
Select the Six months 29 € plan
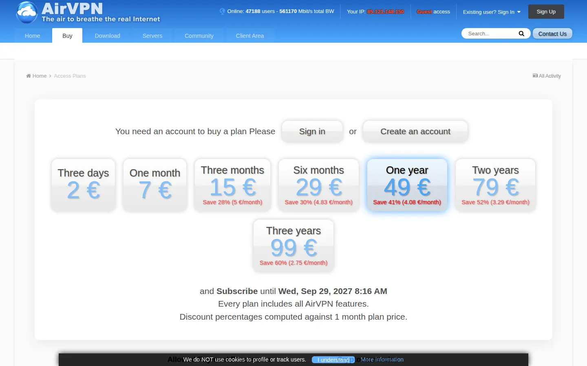click(x=319, y=185)
